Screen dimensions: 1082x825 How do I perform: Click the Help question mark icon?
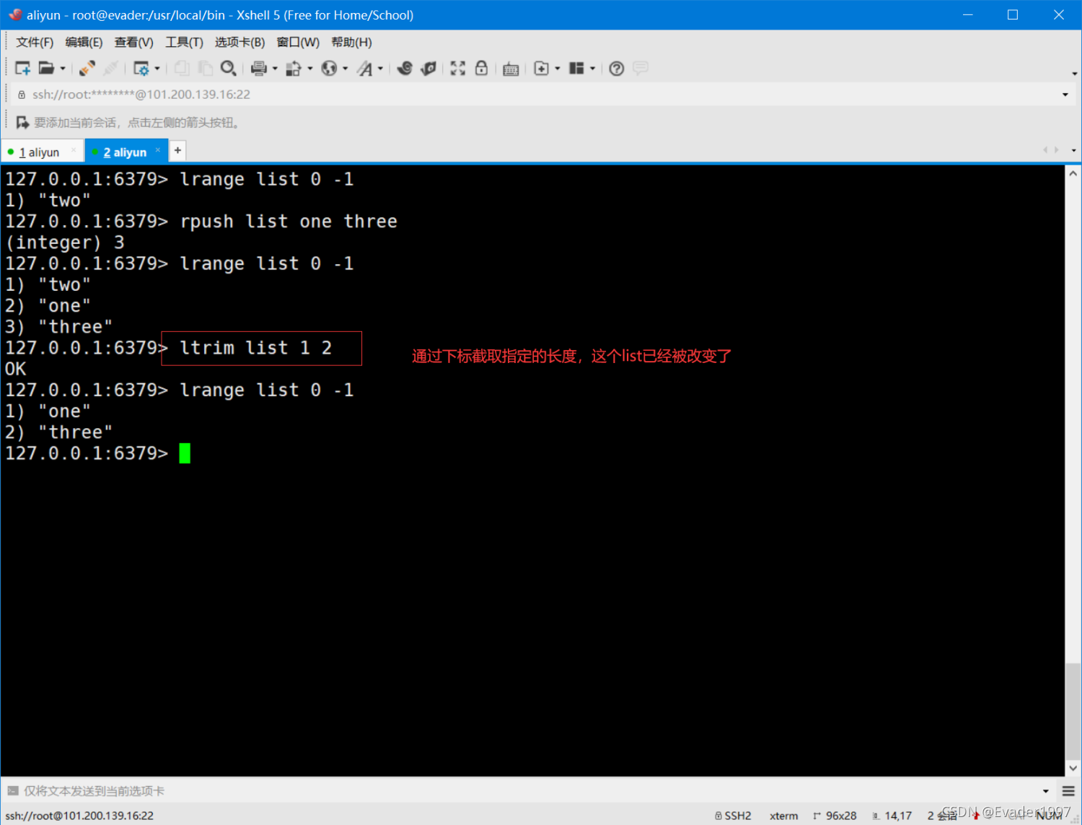[x=617, y=69]
